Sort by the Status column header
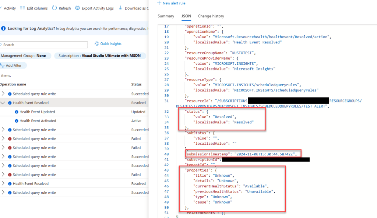The image size is (377, 218). coord(136,84)
